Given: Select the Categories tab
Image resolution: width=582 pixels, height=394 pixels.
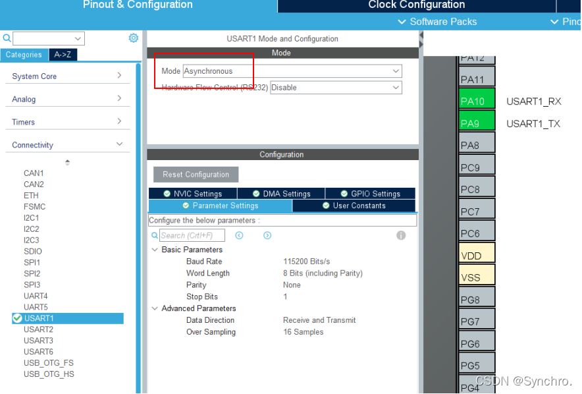Looking at the screenshot, I should tap(24, 55).
